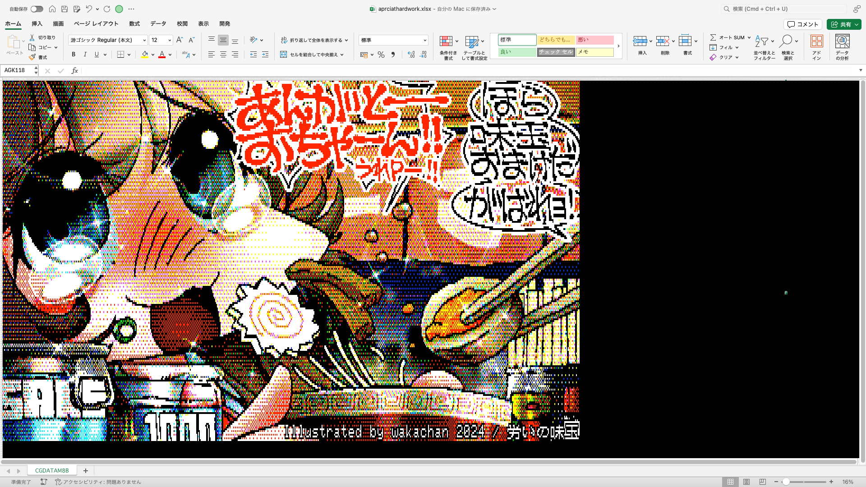The image size is (866, 487).
Task: Click the cut (切り取り) scissors icon
Action: (32, 37)
